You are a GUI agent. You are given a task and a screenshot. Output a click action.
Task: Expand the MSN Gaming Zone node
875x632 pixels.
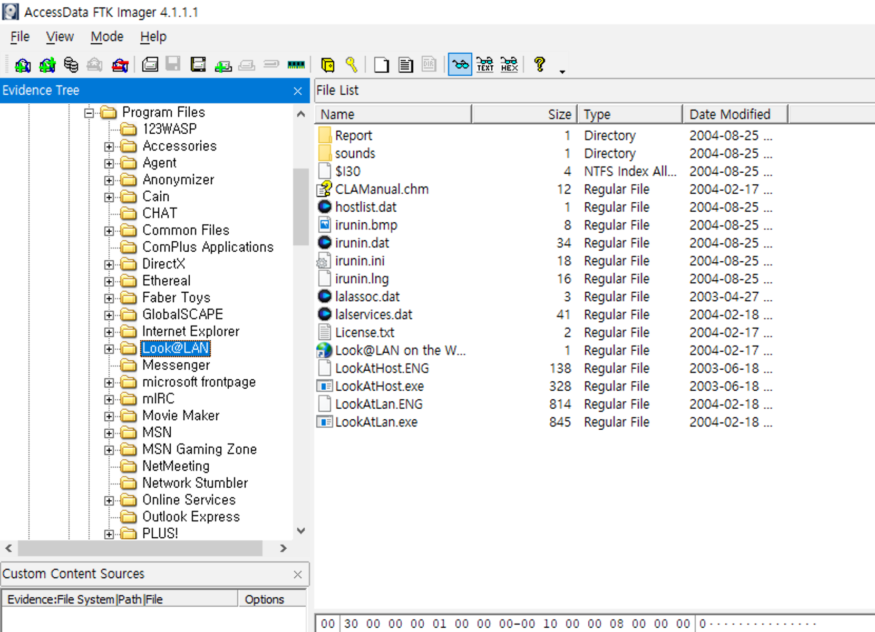coord(109,450)
